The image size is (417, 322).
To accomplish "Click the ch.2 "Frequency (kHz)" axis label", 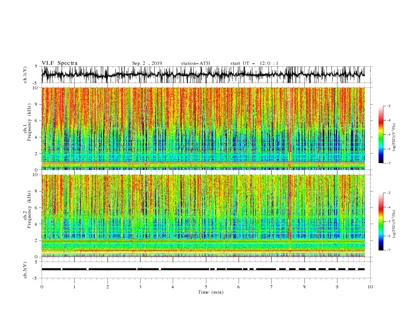I will click(29, 210).
